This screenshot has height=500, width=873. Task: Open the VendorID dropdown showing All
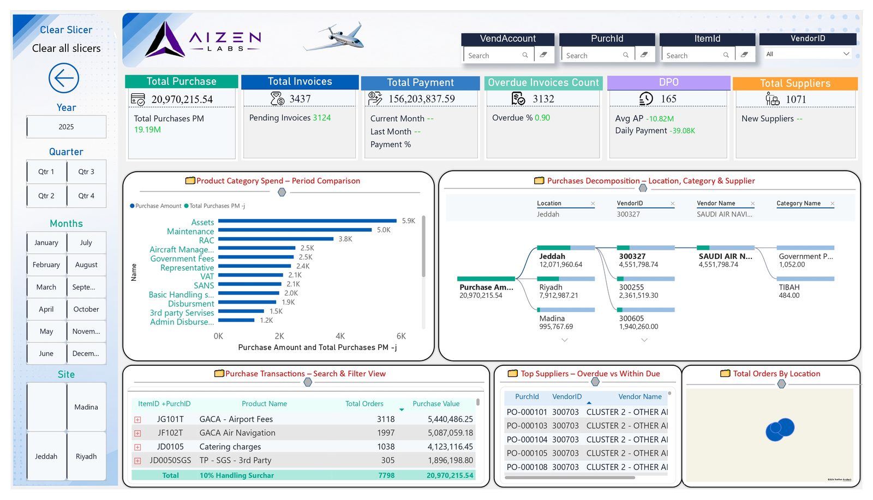click(x=808, y=54)
